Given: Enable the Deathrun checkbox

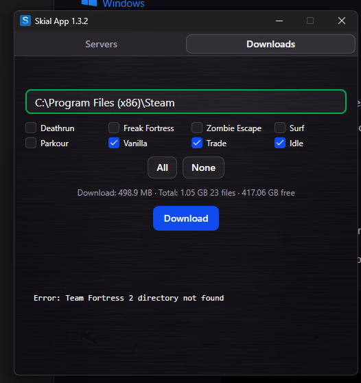Looking at the screenshot, I should (x=31, y=128).
